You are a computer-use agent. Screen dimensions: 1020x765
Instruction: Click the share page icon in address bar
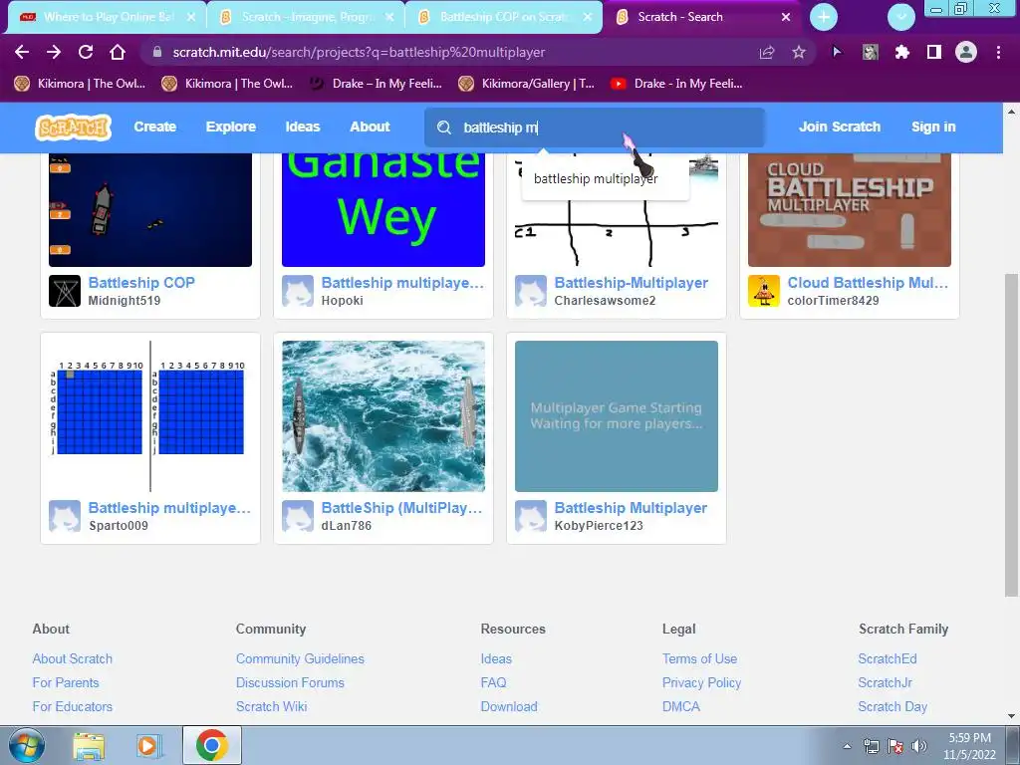pyautogui.click(x=767, y=52)
